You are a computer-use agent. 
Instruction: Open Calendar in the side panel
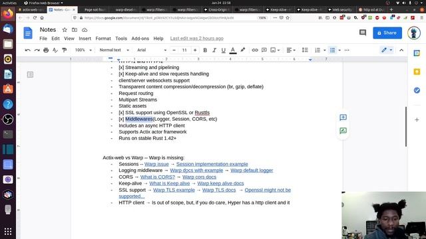[x=417, y=53]
